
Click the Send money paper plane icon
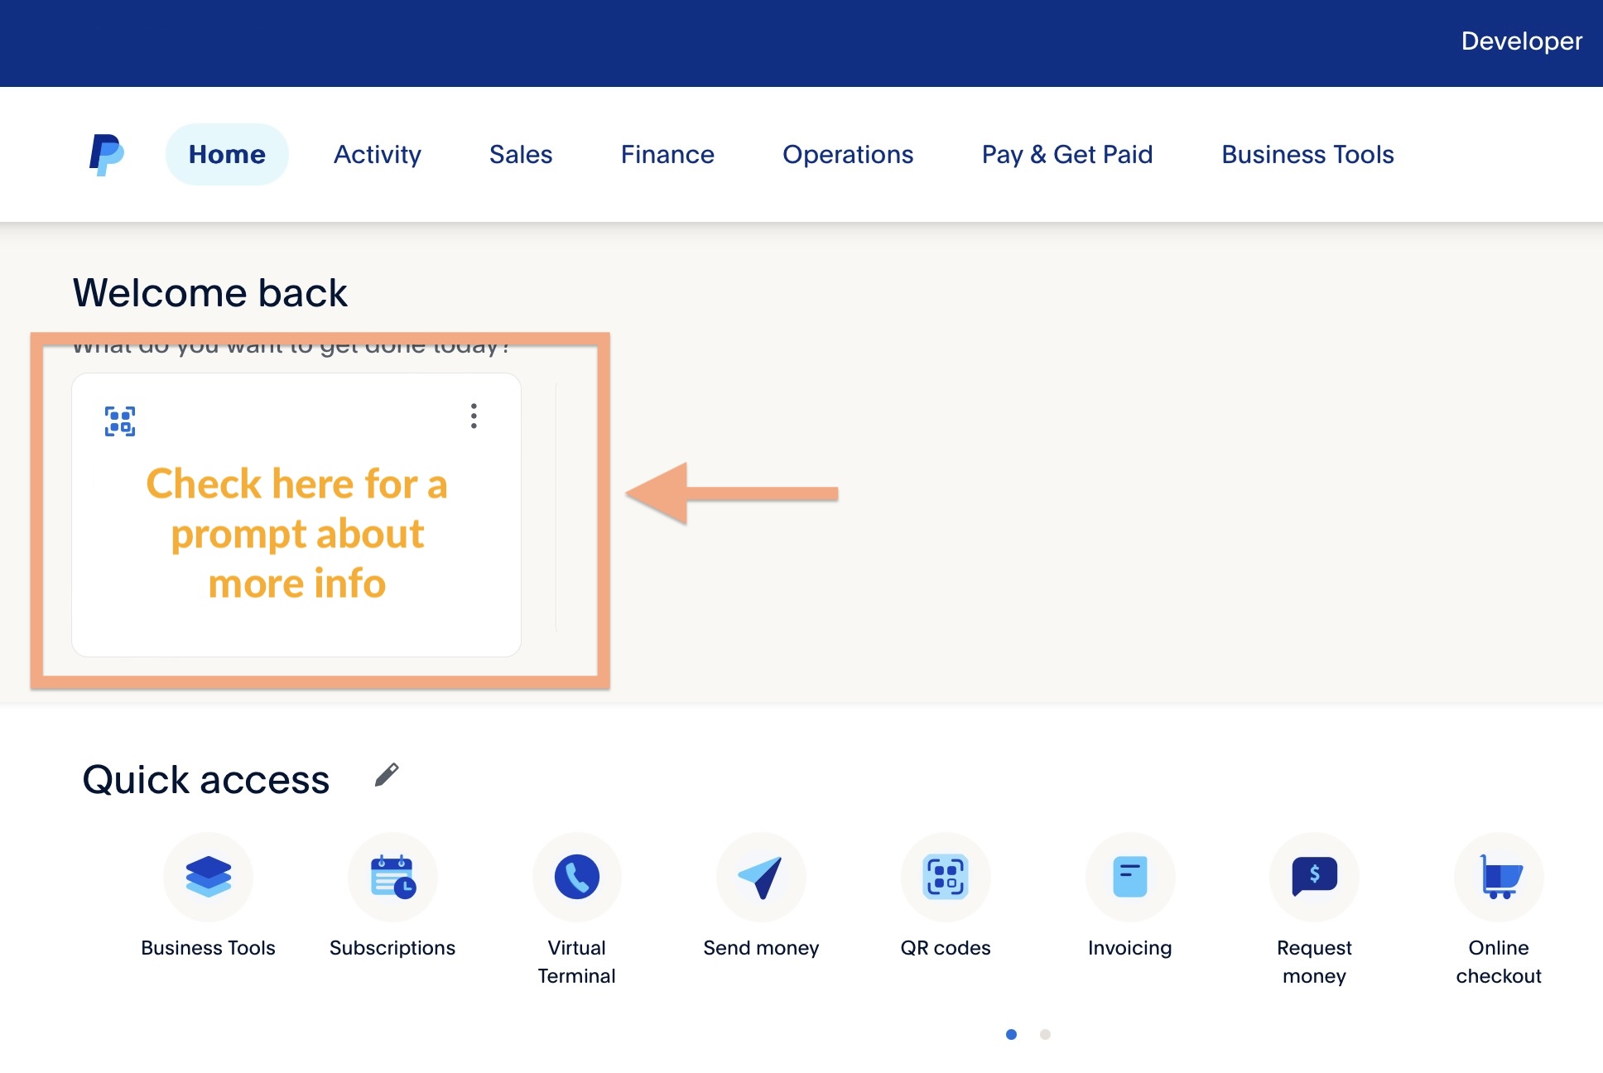tap(760, 877)
